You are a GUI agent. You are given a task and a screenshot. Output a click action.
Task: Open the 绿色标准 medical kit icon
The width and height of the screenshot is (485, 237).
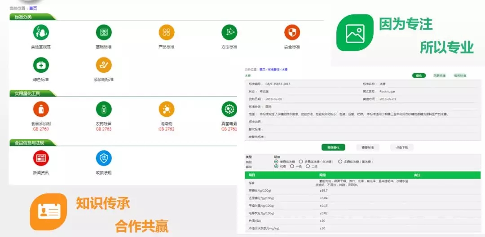click(x=41, y=65)
